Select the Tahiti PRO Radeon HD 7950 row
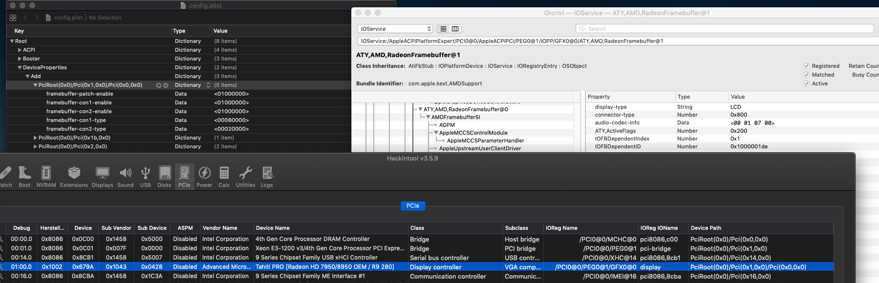The width and height of the screenshot is (879, 283). click(x=417, y=267)
